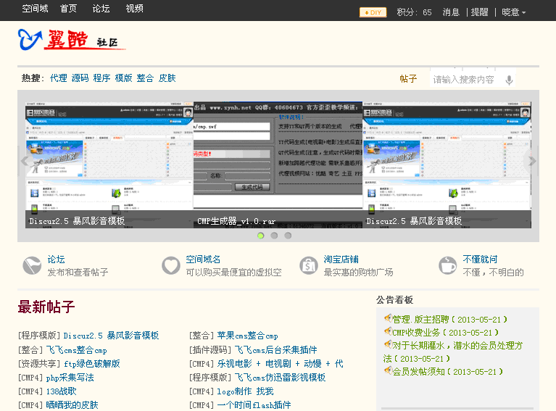Open announcement 管理.版主招聘

pyautogui.click(x=449, y=320)
